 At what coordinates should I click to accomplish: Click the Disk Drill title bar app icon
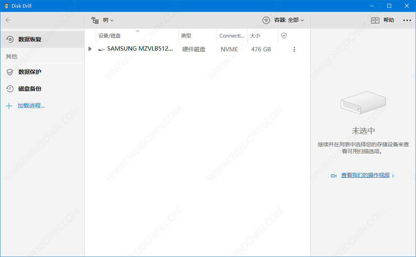coord(7,6)
